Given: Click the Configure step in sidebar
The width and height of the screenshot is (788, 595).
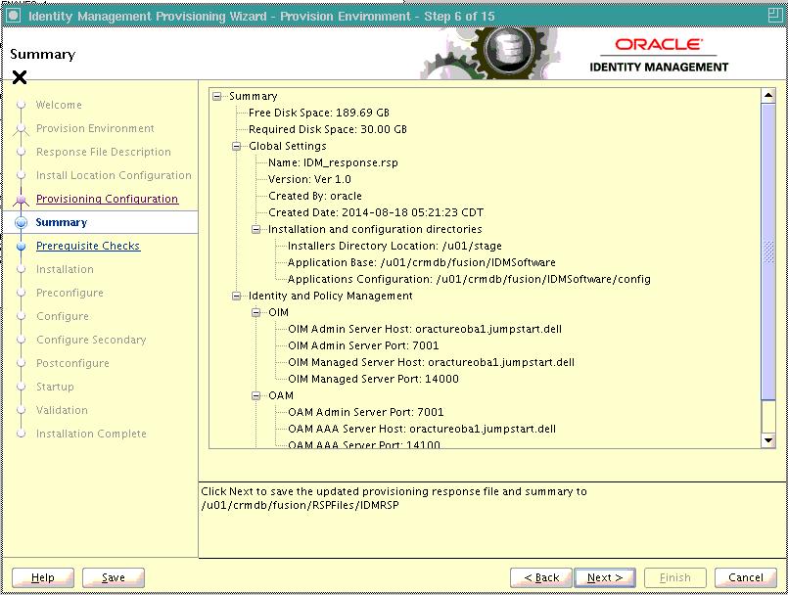Looking at the screenshot, I should point(63,316).
